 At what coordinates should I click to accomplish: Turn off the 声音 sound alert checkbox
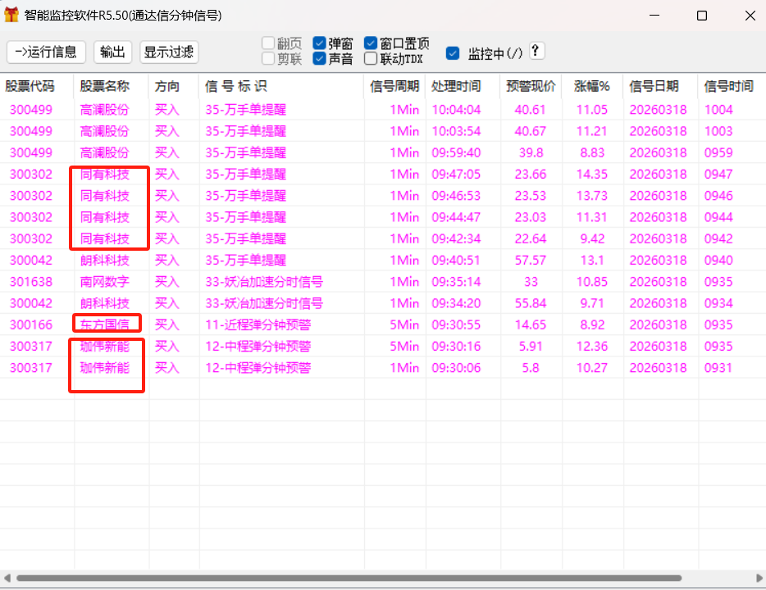321,58
